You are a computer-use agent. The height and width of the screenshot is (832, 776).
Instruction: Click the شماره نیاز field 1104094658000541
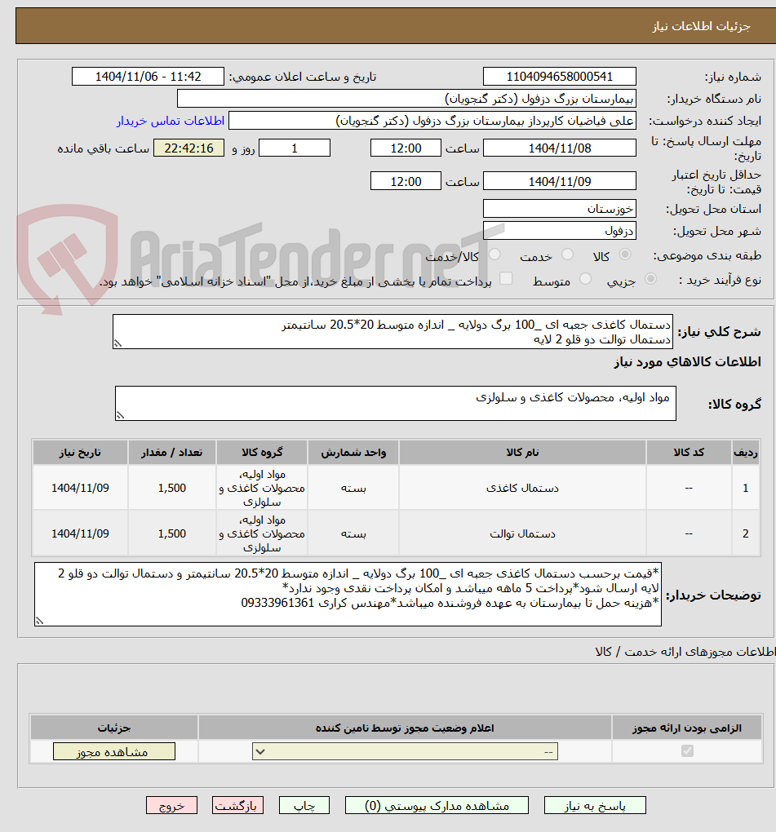(x=560, y=77)
